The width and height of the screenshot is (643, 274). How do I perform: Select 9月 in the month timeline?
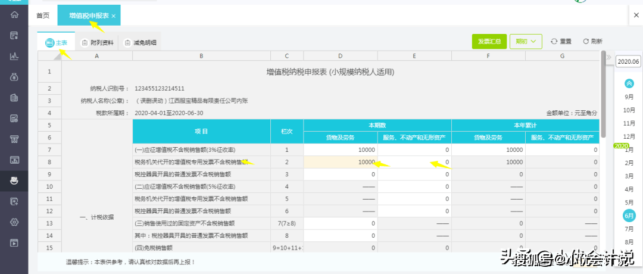(x=629, y=96)
